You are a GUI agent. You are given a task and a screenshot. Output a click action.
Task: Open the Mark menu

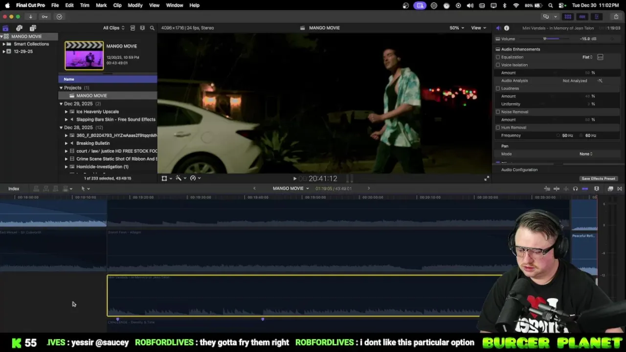point(101,5)
